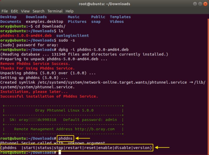
Task: Open the Help menu
Action: click(69, 11)
